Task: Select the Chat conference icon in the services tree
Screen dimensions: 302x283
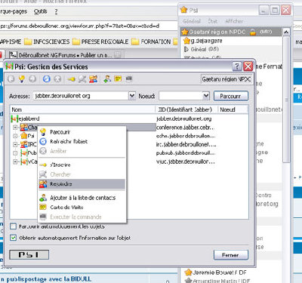Action: pyautogui.click(x=24, y=127)
